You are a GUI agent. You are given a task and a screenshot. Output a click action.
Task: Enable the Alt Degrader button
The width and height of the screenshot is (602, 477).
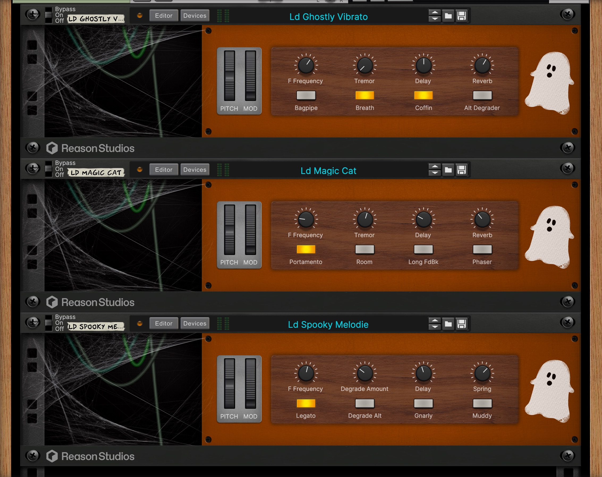(482, 95)
